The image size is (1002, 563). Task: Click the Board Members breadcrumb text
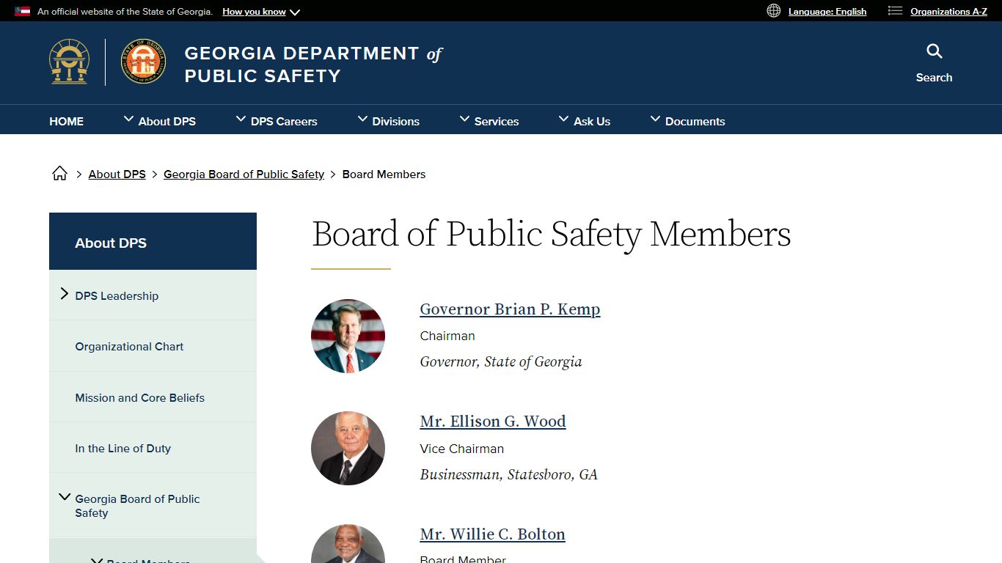(384, 174)
